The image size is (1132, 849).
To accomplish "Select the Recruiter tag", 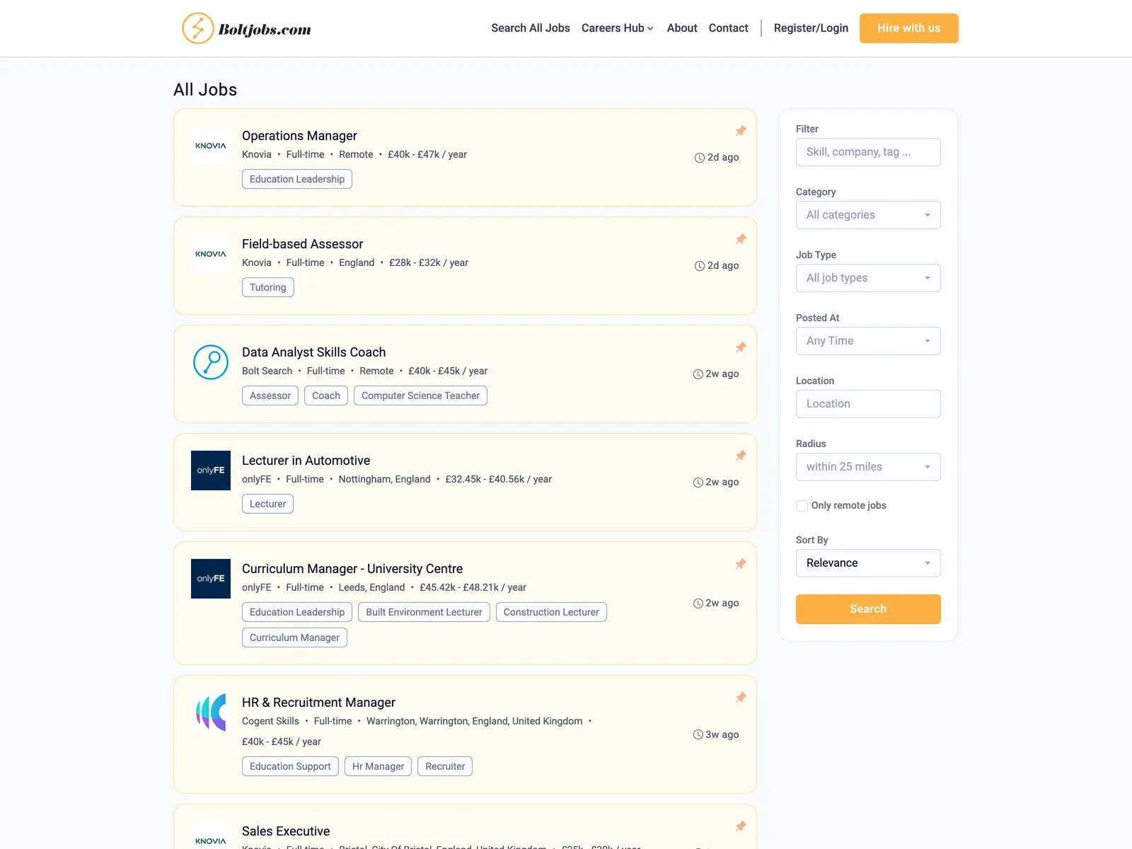I will point(445,766).
